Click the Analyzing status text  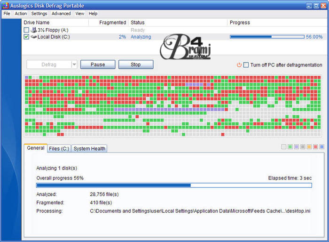141,37
